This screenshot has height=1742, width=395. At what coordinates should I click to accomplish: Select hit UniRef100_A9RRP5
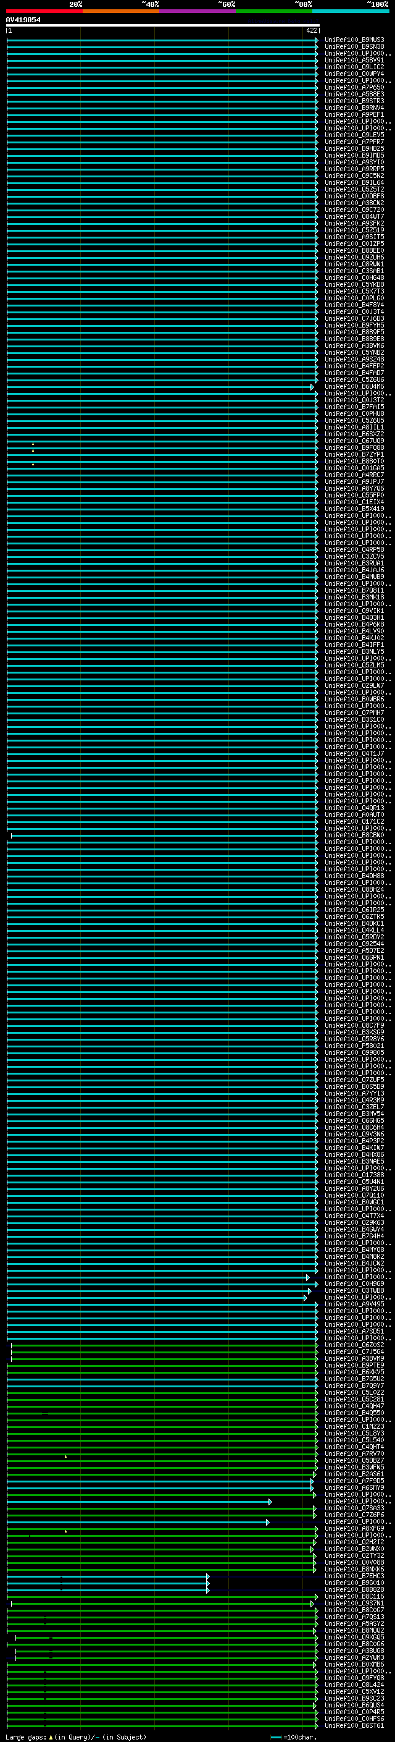coord(354,169)
